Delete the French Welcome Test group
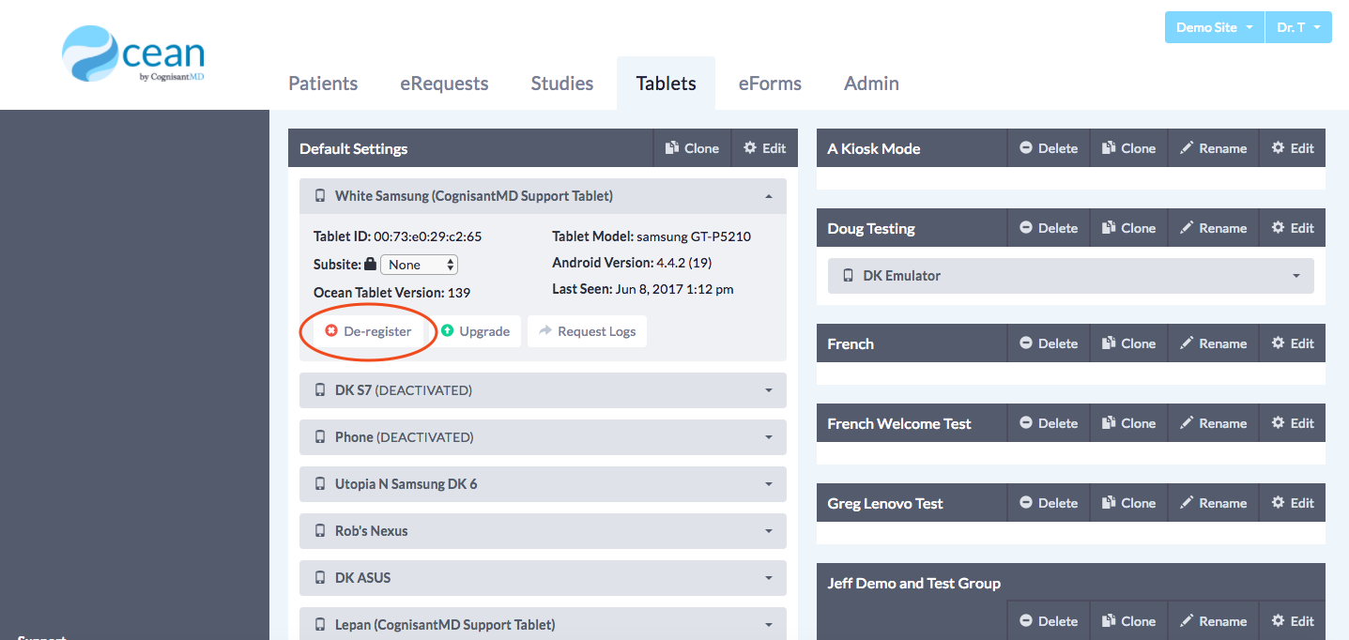This screenshot has width=1349, height=640. 1049,423
